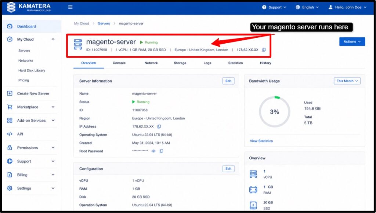Switch to the Console tab

click(x=119, y=63)
